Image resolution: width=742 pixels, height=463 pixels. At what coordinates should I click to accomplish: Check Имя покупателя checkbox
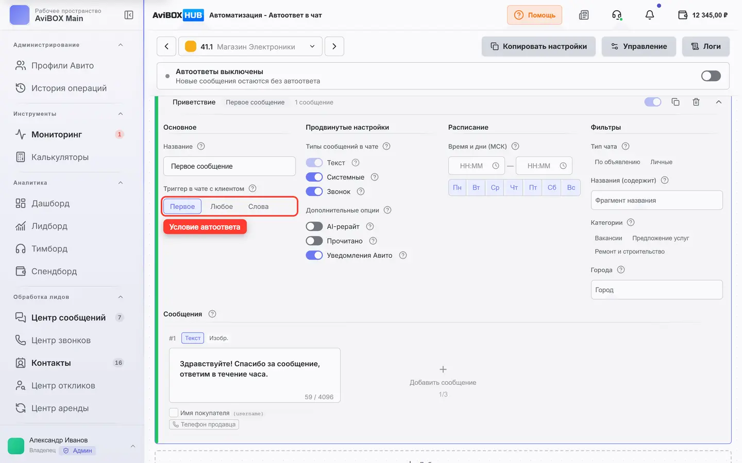point(174,413)
